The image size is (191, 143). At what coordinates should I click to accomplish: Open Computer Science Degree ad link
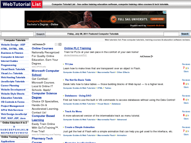(44, 96)
